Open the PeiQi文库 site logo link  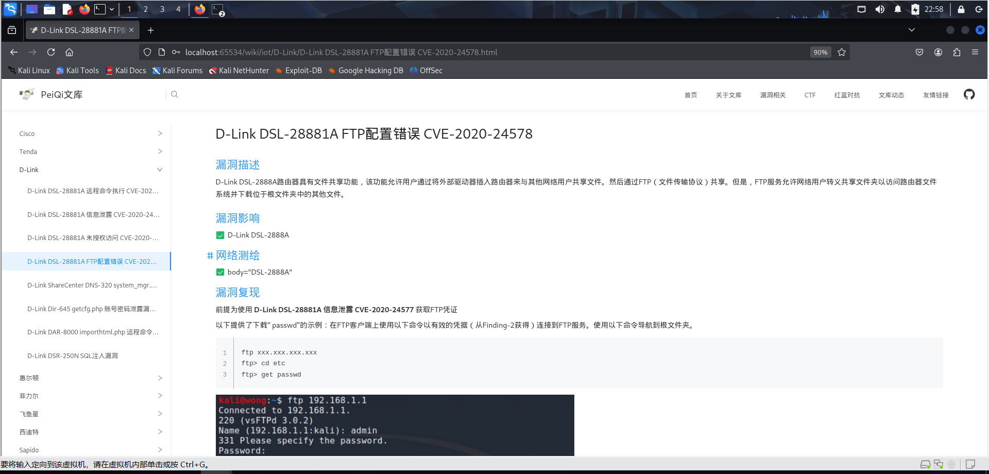(x=51, y=94)
